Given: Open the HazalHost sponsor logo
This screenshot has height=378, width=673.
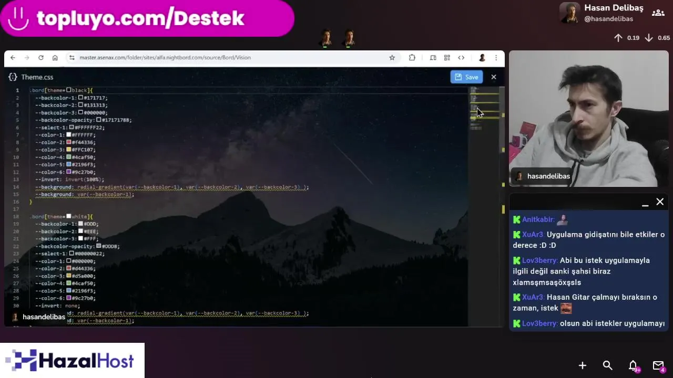Looking at the screenshot, I should (72, 361).
